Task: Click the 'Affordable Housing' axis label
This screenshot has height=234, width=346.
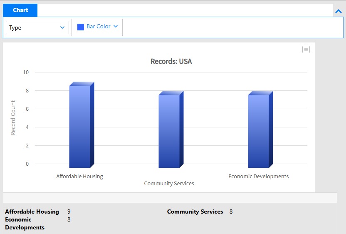Action: [x=79, y=176]
